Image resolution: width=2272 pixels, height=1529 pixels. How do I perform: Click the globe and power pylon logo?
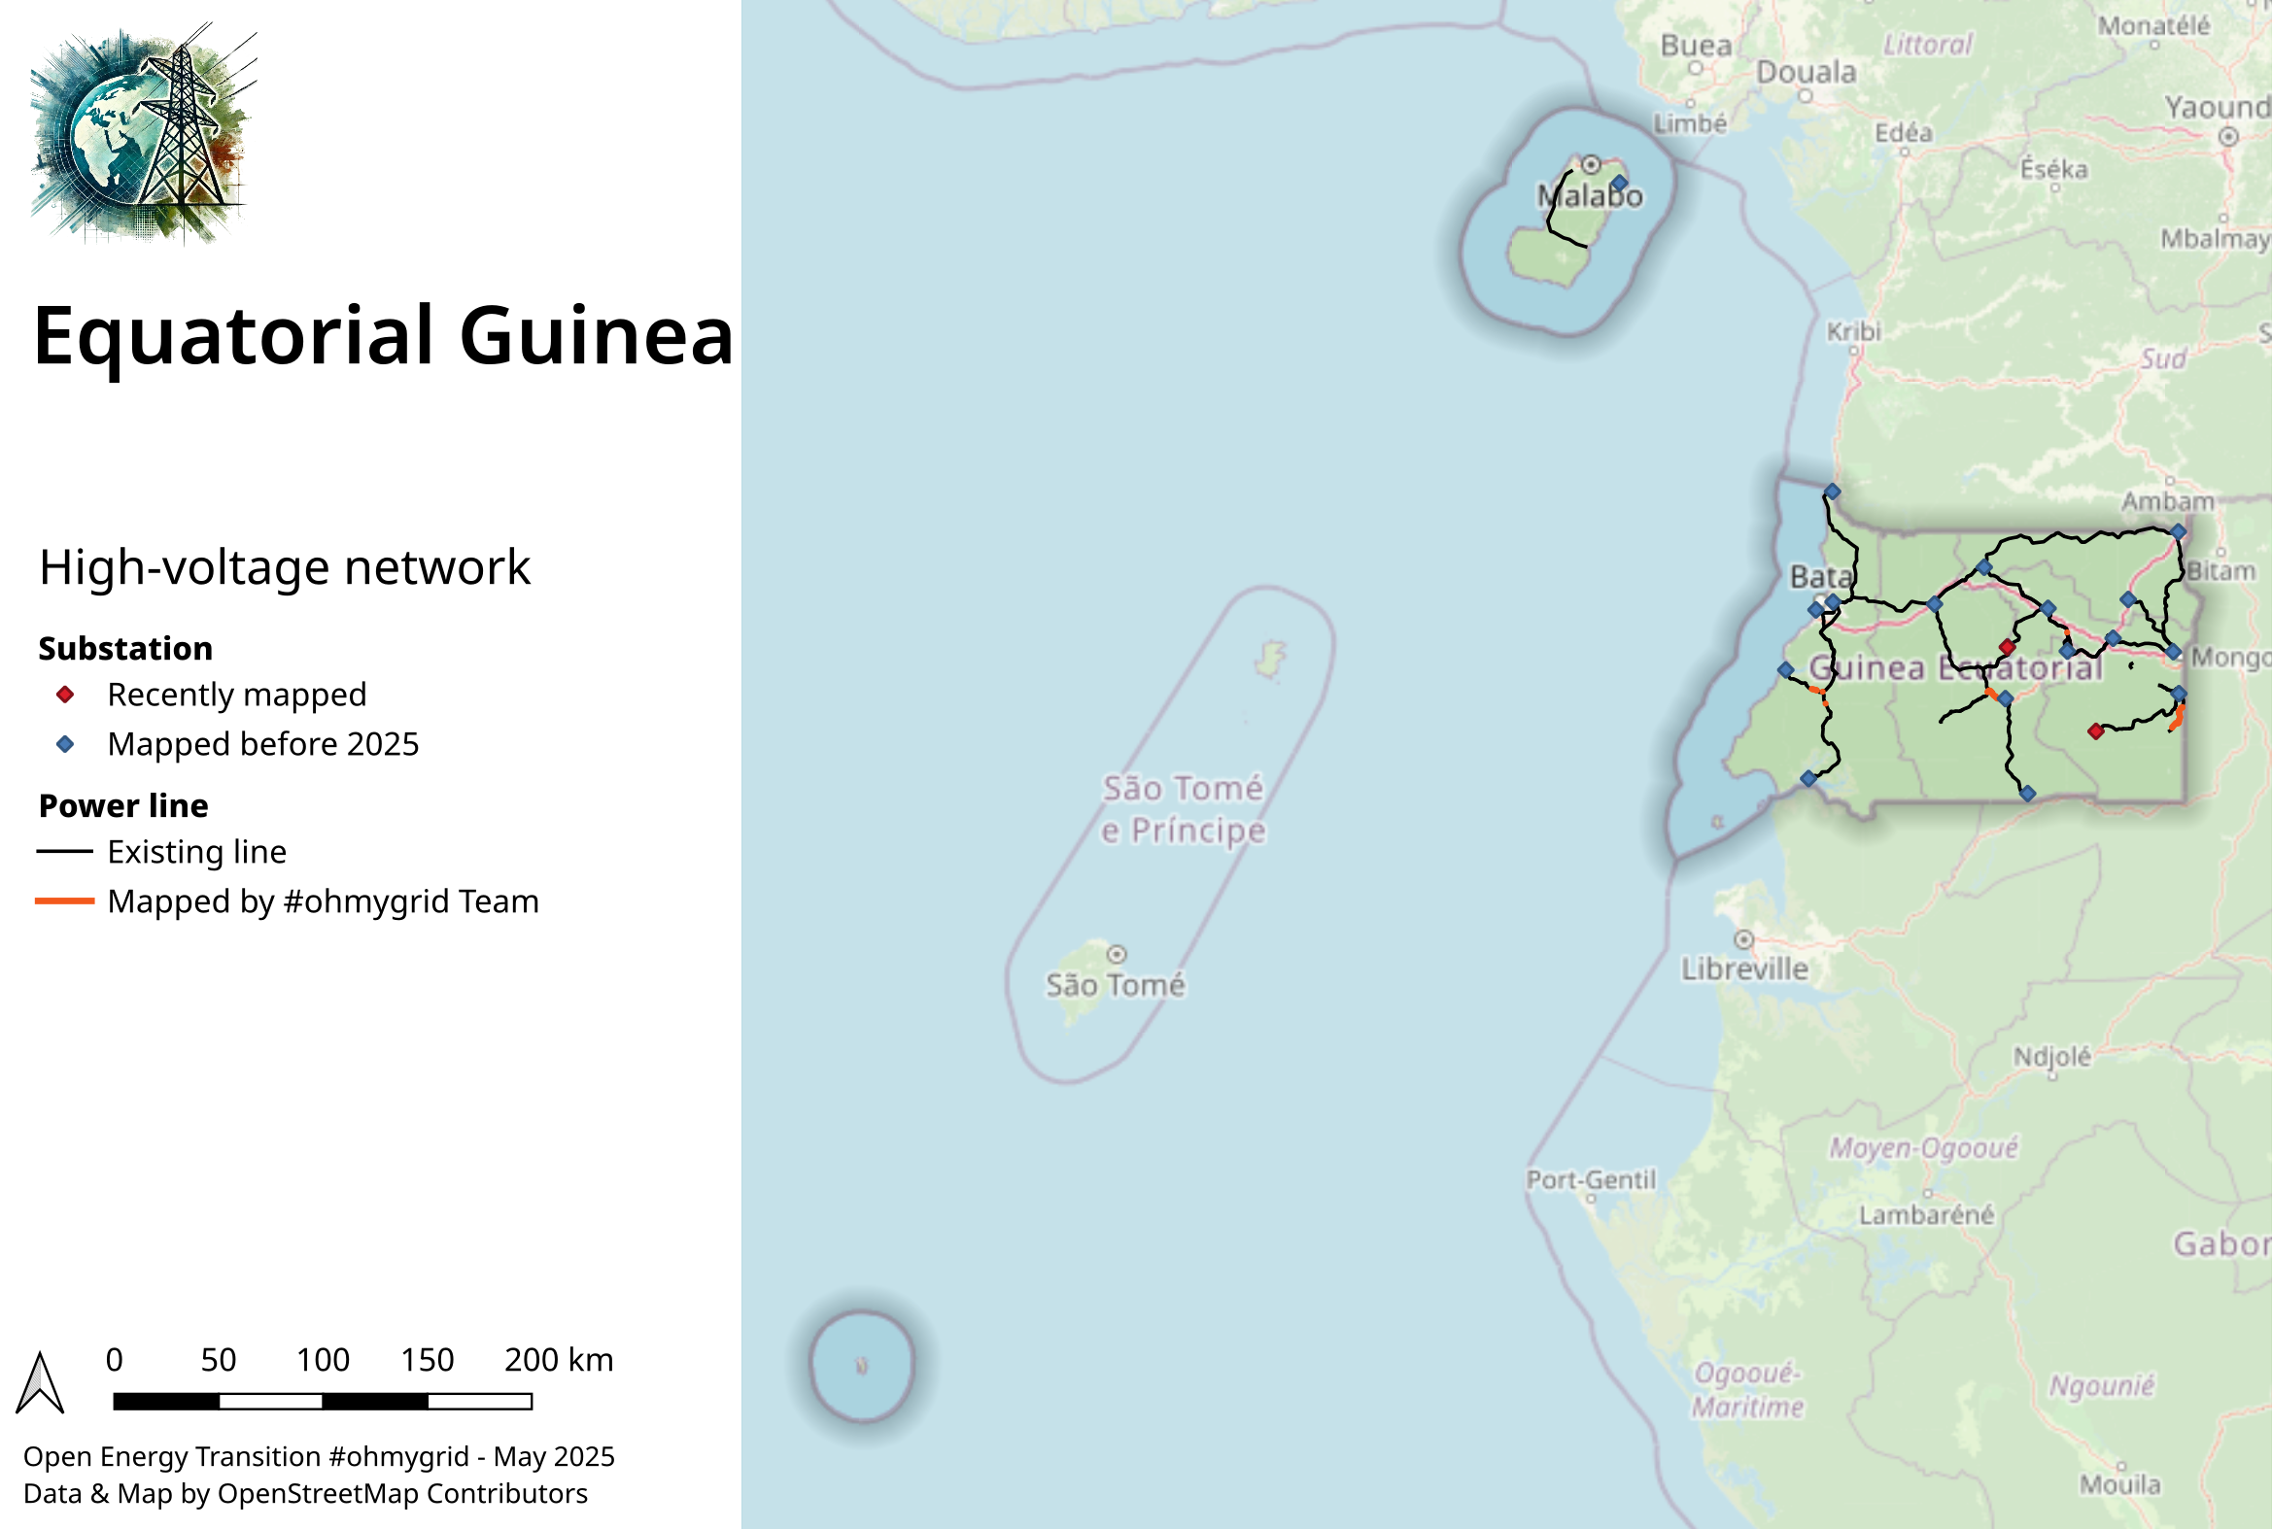(144, 134)
